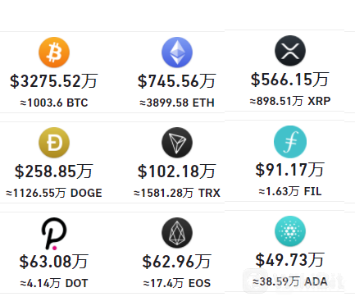Image resolution: width=355 pixels, height=306 pixels.
Task: Click the ≈4.14万 DOT quantity
Action: coord(54,283)
